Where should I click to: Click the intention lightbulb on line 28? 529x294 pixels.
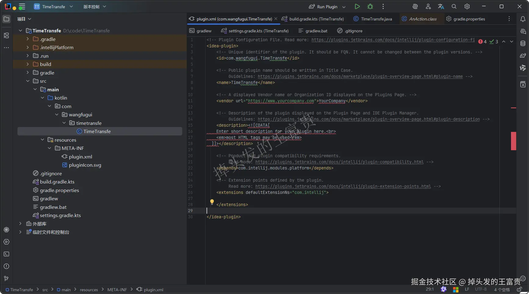point(212,201)
